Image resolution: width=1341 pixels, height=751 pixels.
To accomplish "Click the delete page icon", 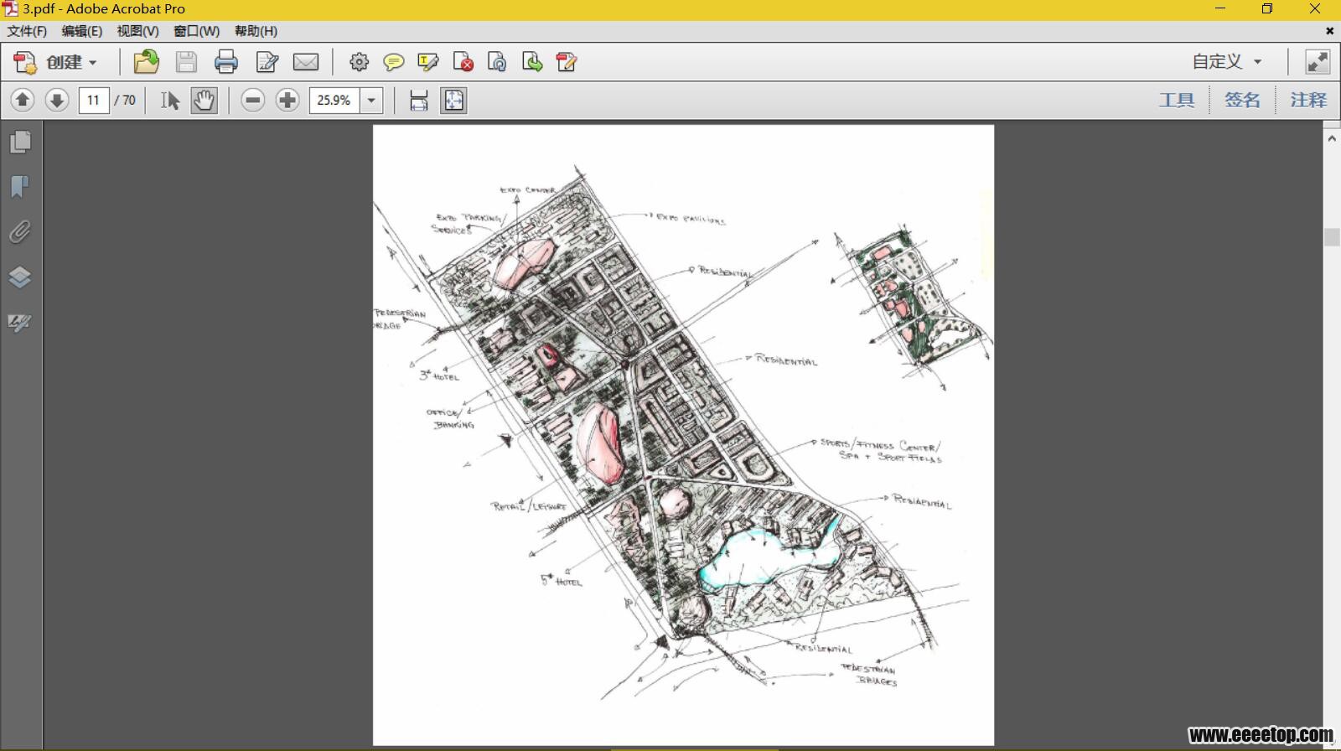I will (463, 62).
